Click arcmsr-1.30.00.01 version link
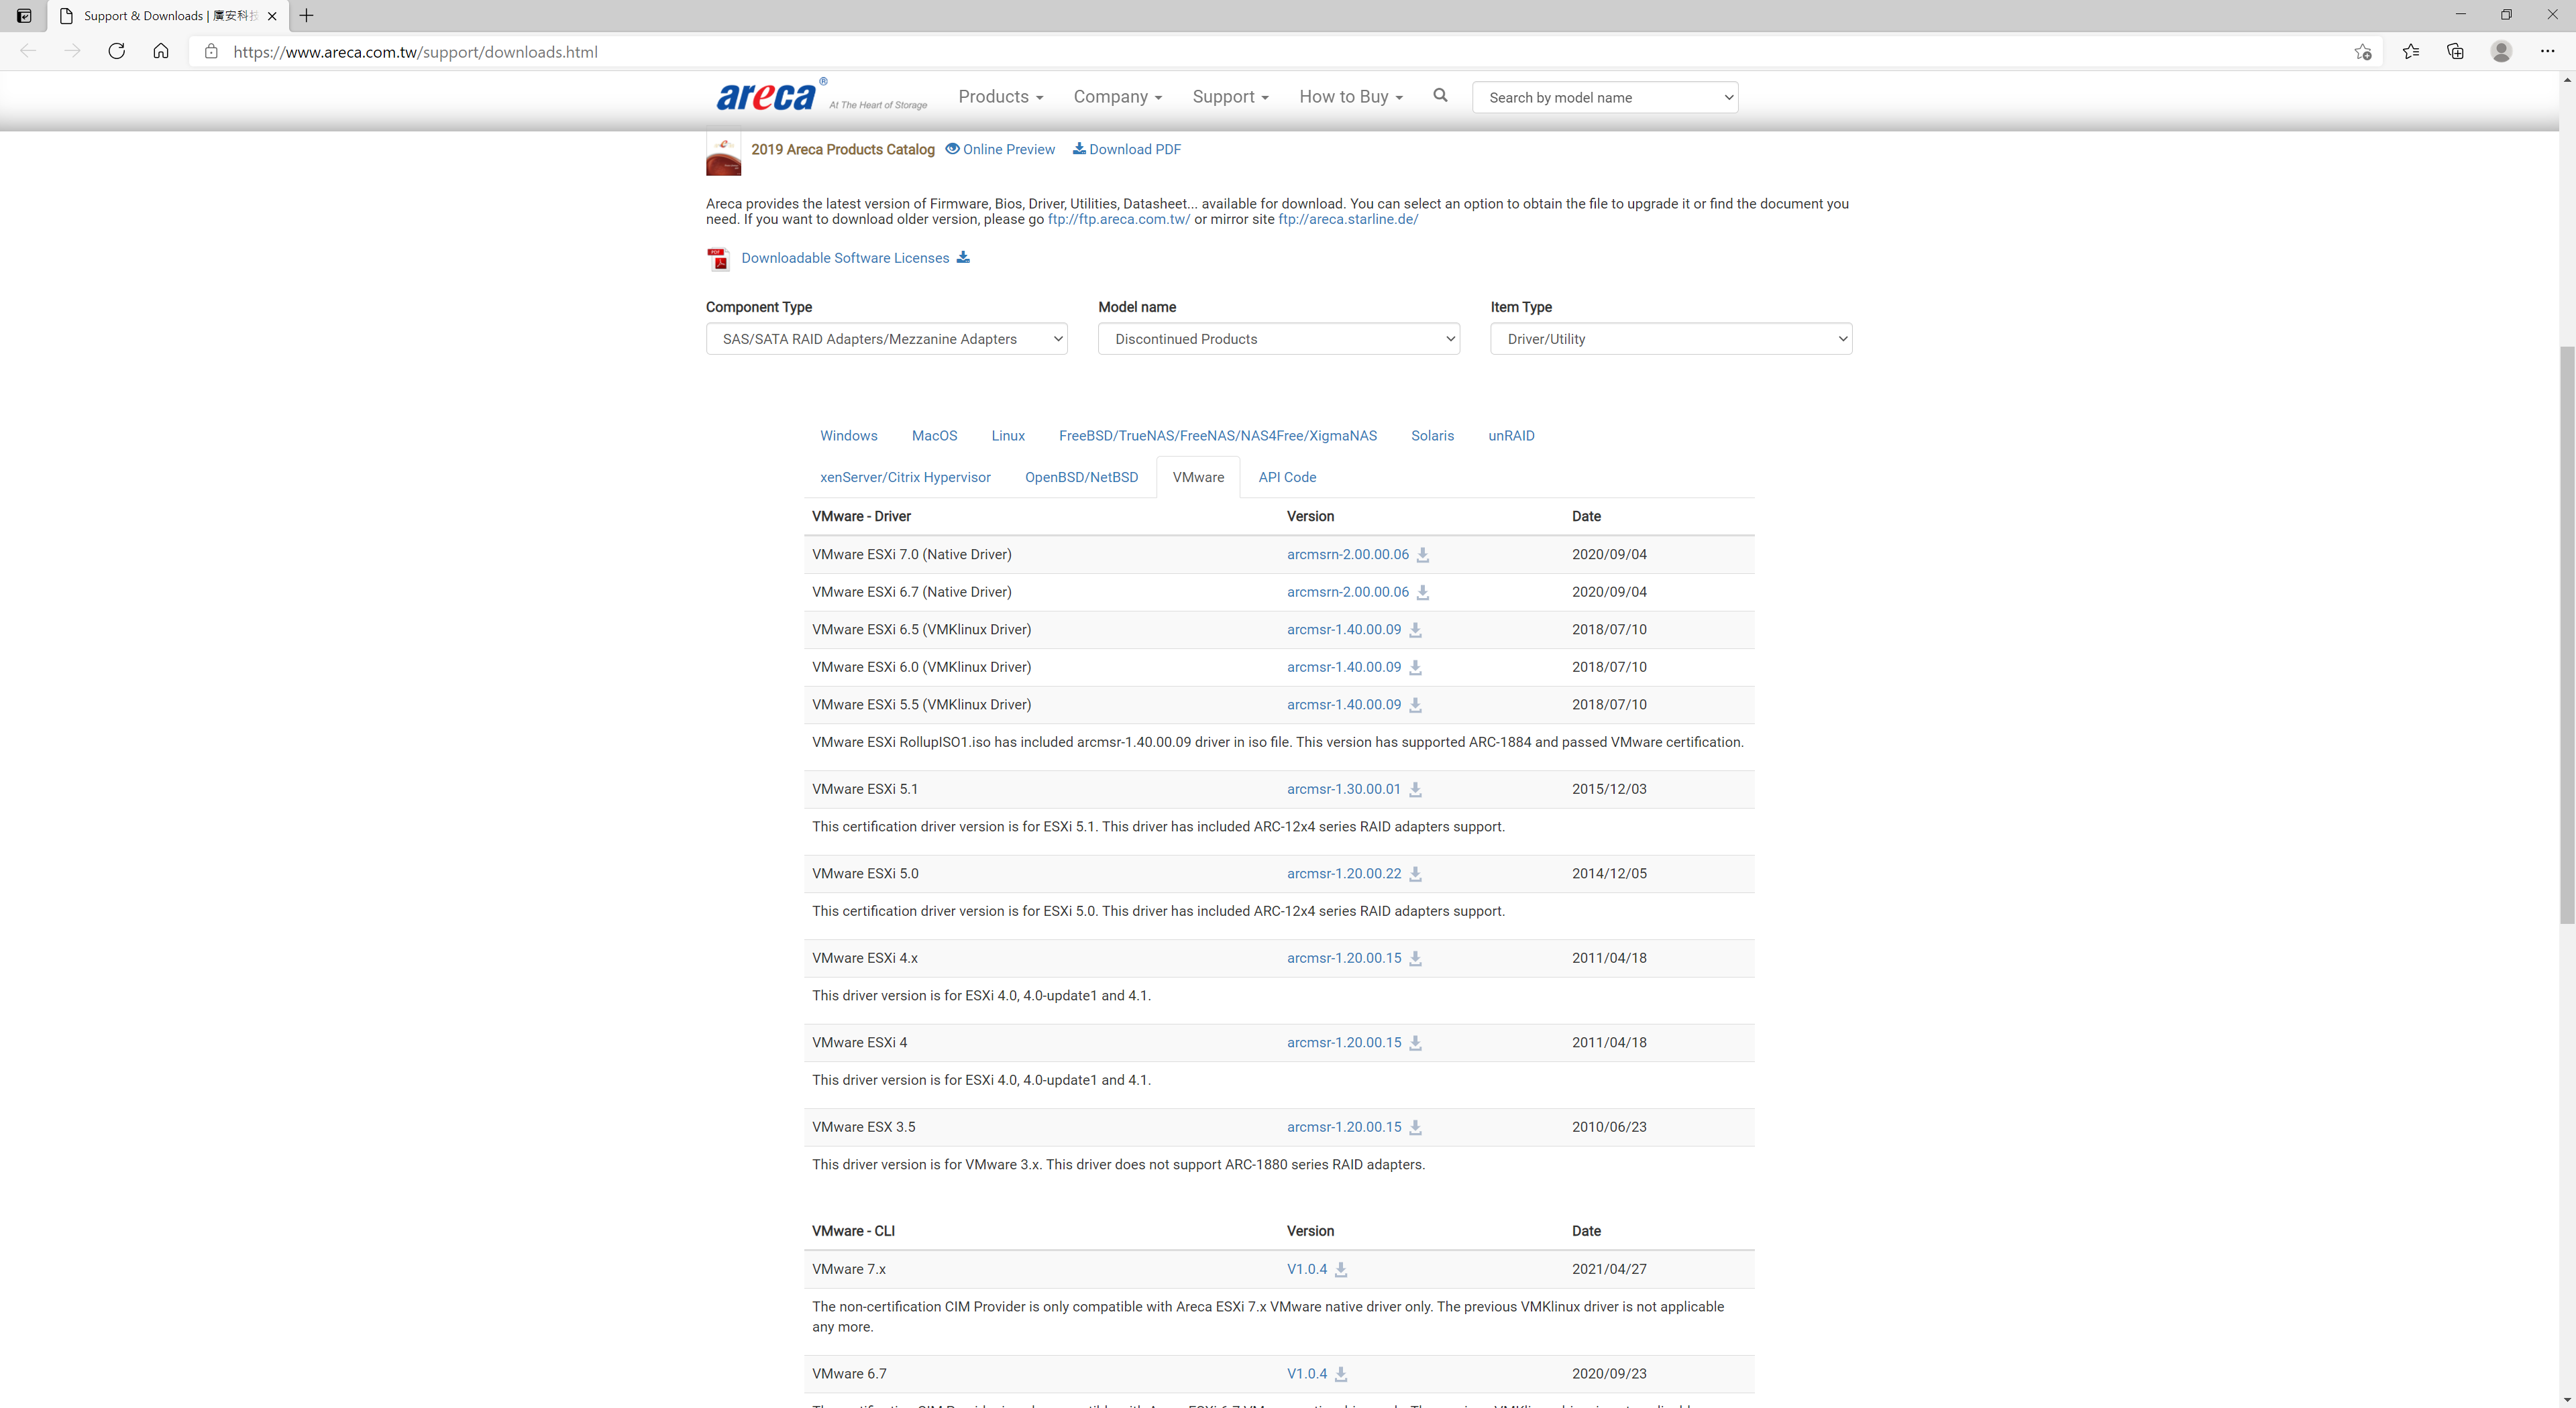 coord(1343,789)
